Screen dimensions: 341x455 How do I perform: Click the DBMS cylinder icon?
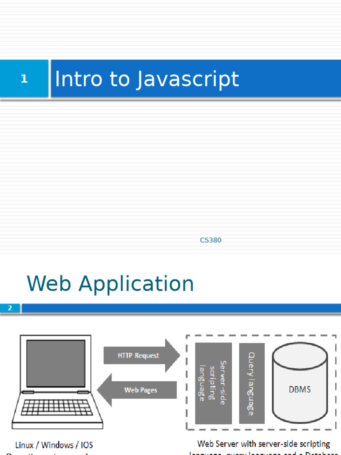tap(300, 383)
